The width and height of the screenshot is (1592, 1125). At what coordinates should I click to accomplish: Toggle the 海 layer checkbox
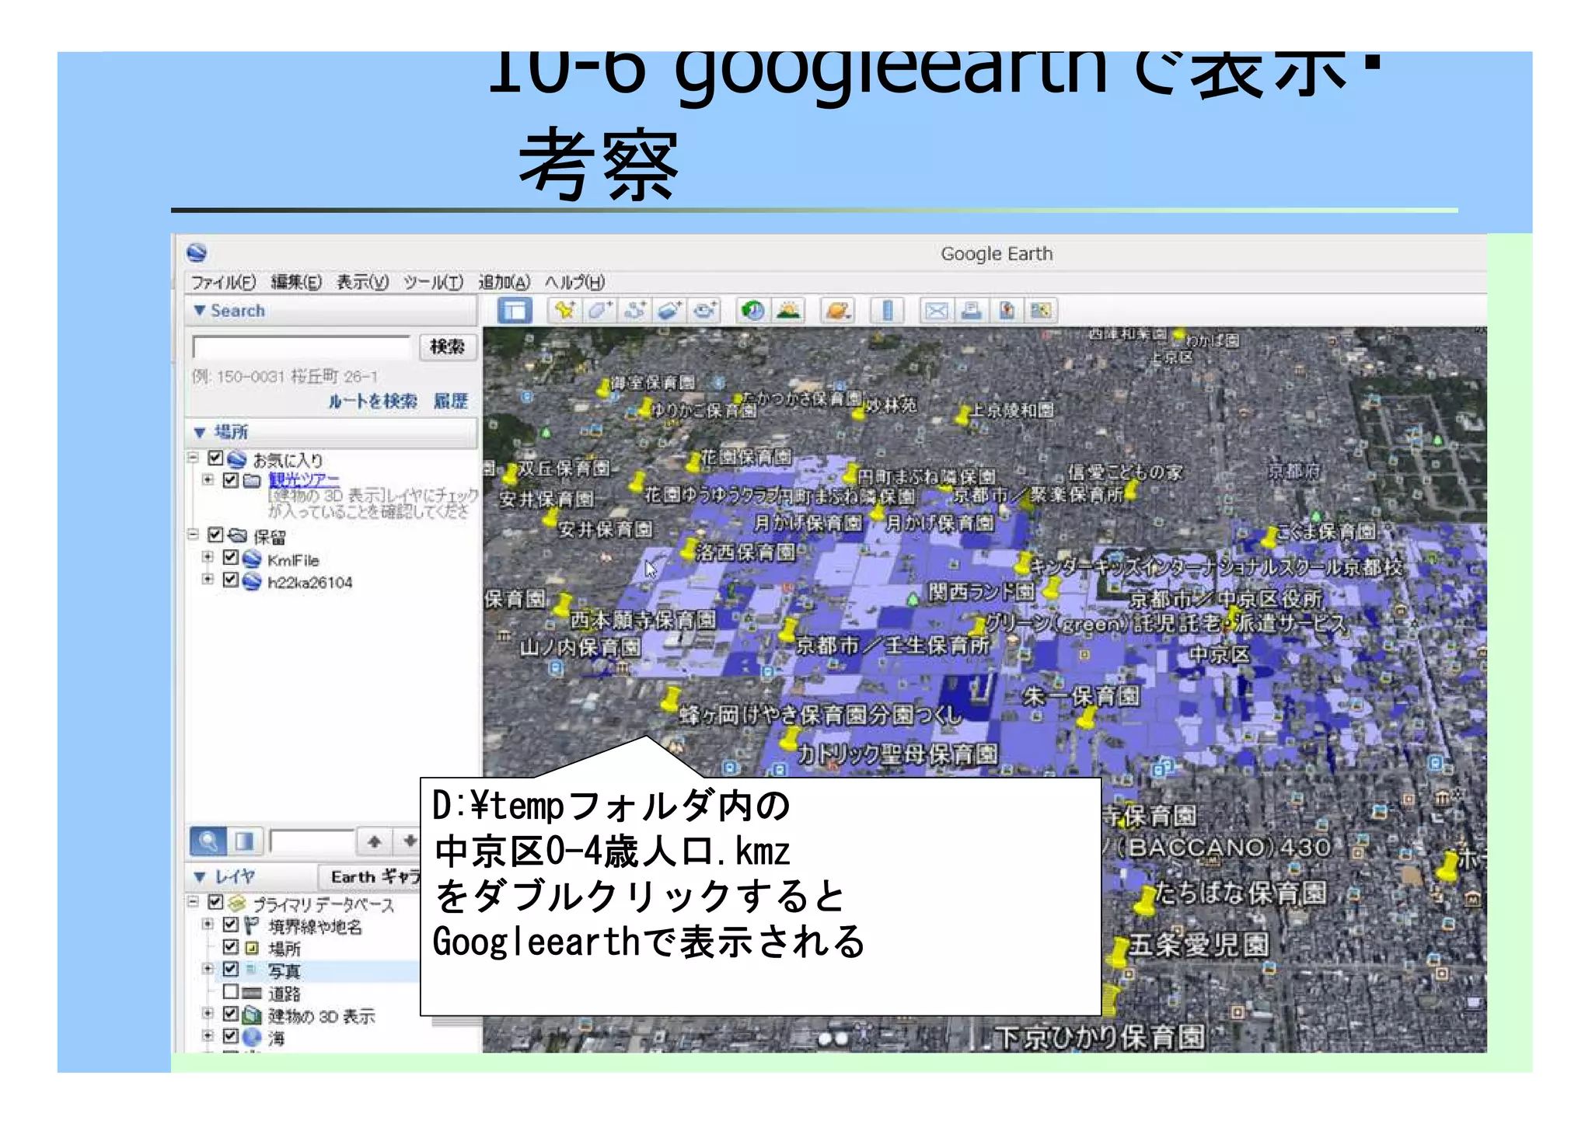click(230, 1036)
